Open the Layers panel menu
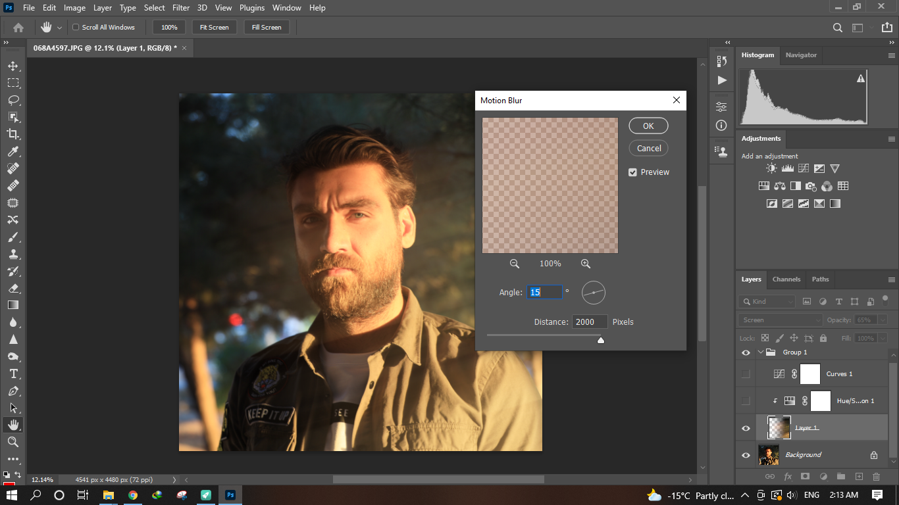Viewport: 899px width, 505px height. coord(892,279)
